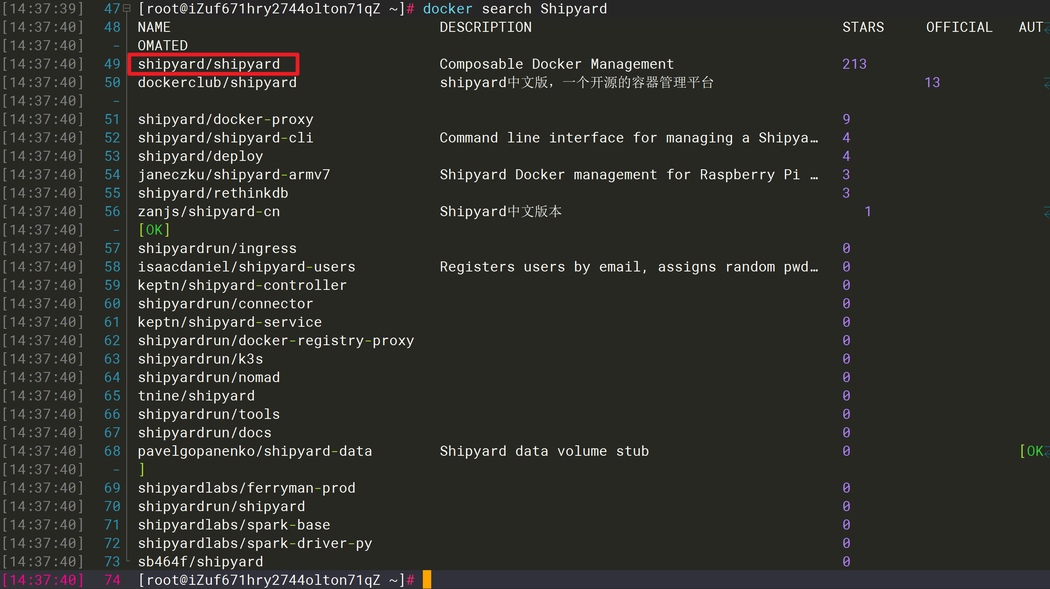The width and height of the screenshot is (1050, 589).
Task: Click the docker keyword in the command
Action: (x=447, y=8)
